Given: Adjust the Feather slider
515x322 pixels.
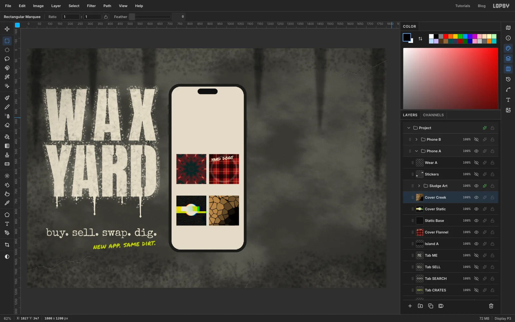Looking at the screenshot, I should coord(150,17).
